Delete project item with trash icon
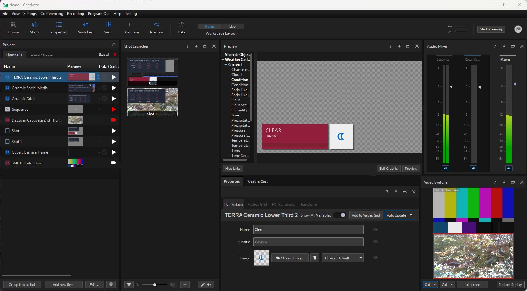527x291 pixels. tap(111, 284)
